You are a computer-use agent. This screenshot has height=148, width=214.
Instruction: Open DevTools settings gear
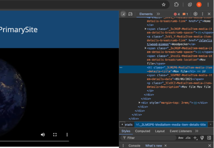pyautogui.click(x=195, y=14)
